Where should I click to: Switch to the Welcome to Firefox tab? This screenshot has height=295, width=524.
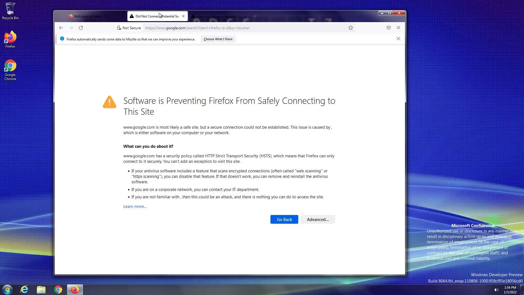[88, 16]
